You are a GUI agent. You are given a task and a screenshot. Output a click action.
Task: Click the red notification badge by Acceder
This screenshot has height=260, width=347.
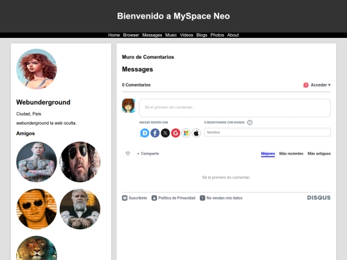click(x=306, y=85)
